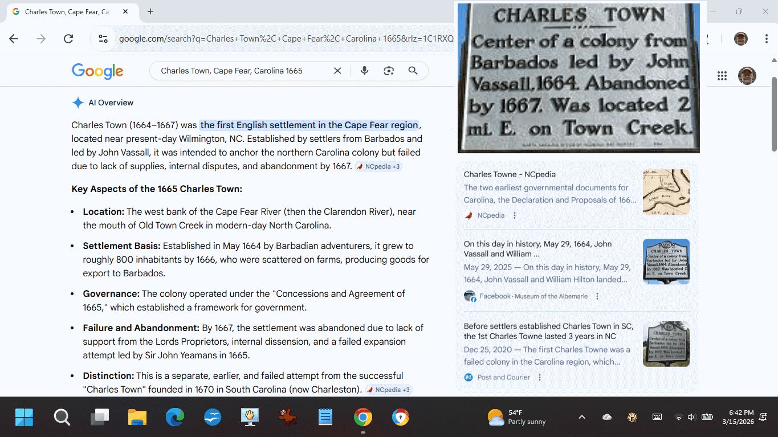Screen dimensions: 778x437
Task: Open Chrome's three-dot menu
Action: 767,39
